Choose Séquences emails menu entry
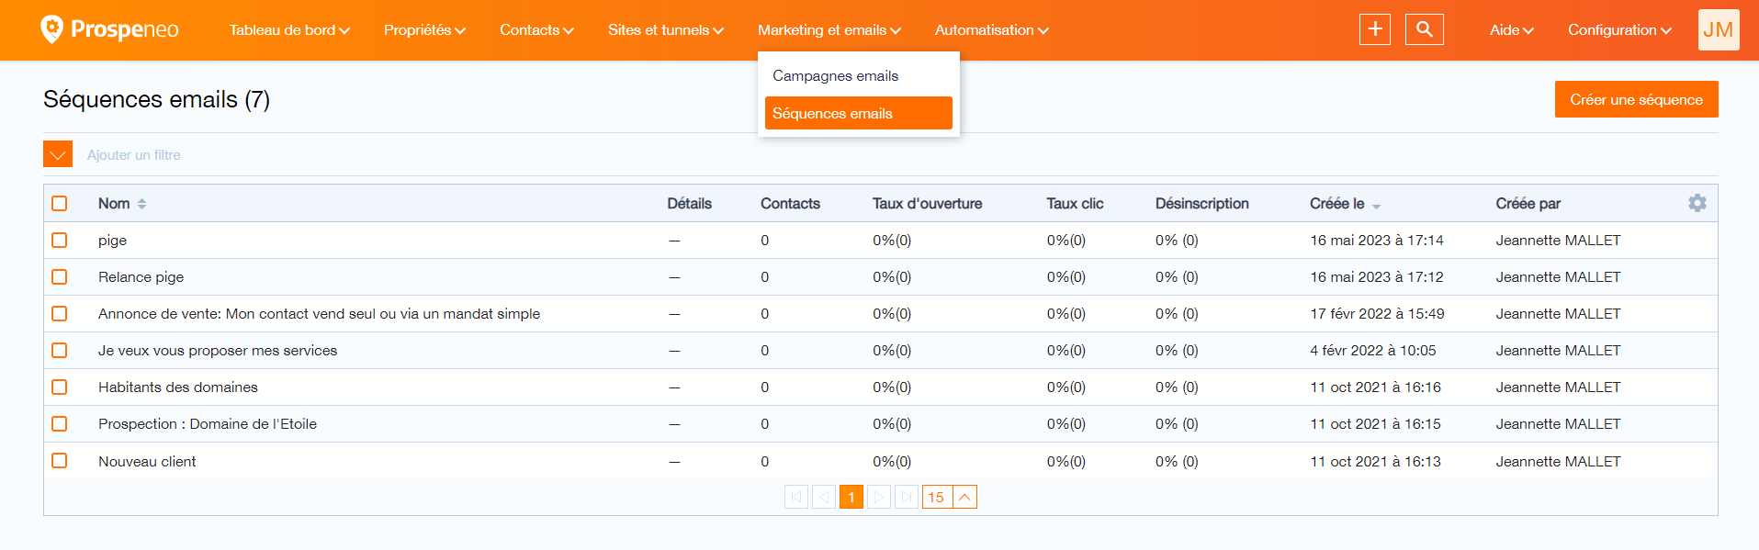 [x=859, y=113]
